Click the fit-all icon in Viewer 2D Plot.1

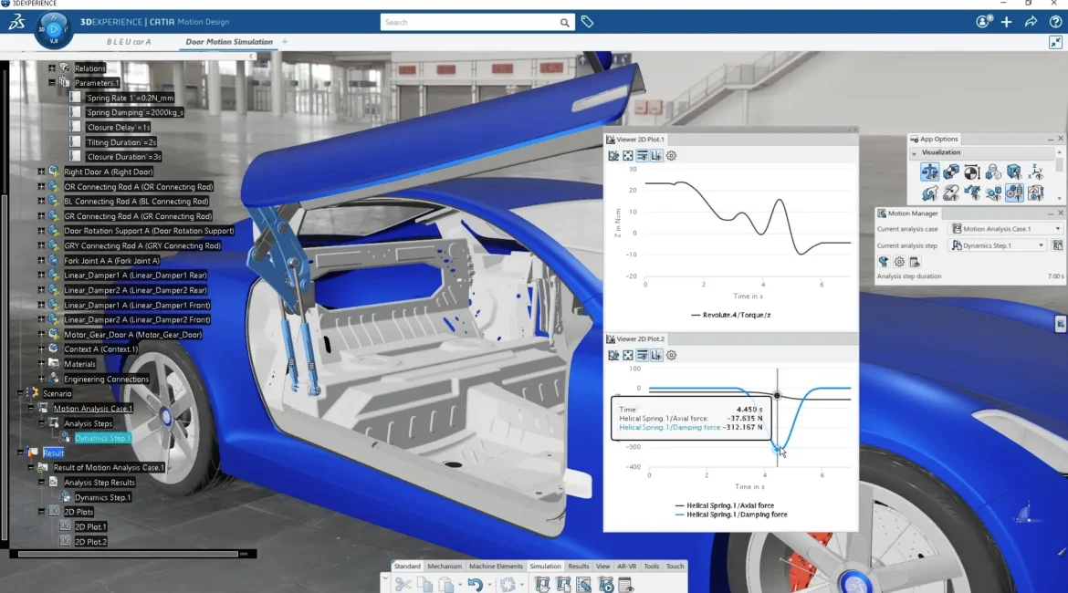coord(628,156)
